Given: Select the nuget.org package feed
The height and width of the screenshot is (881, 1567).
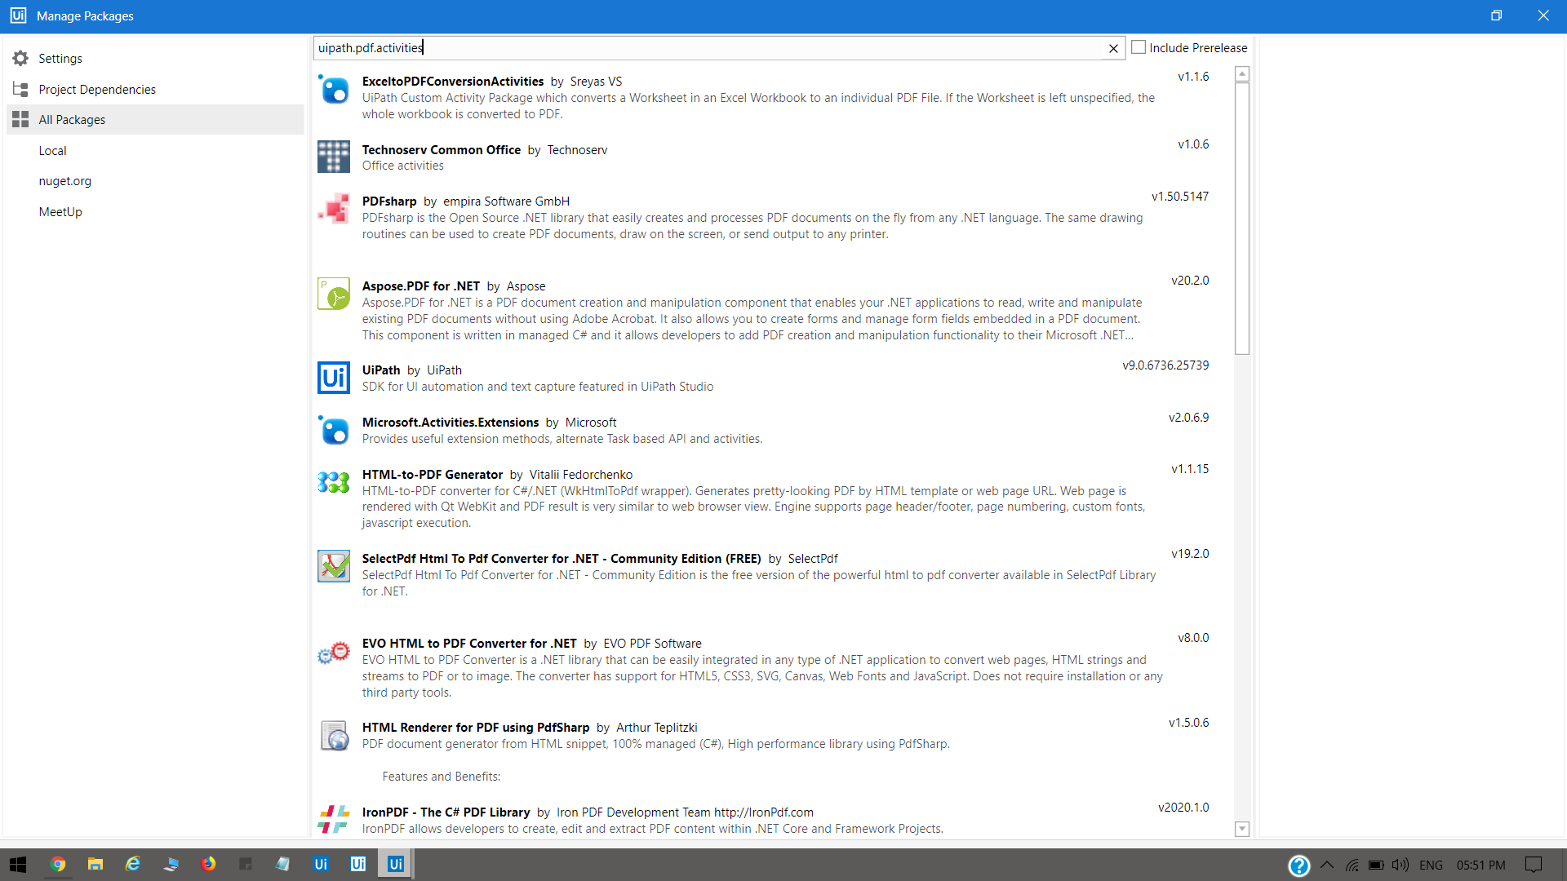Looking at the screenshot, I should coord(64,181).
